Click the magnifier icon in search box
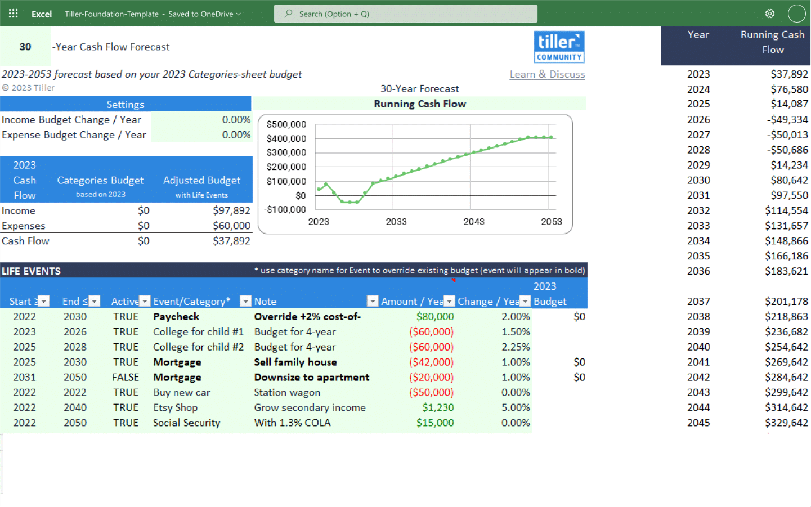Image resolution: width=811 pixels, height=507 pixels. [288, 14]
